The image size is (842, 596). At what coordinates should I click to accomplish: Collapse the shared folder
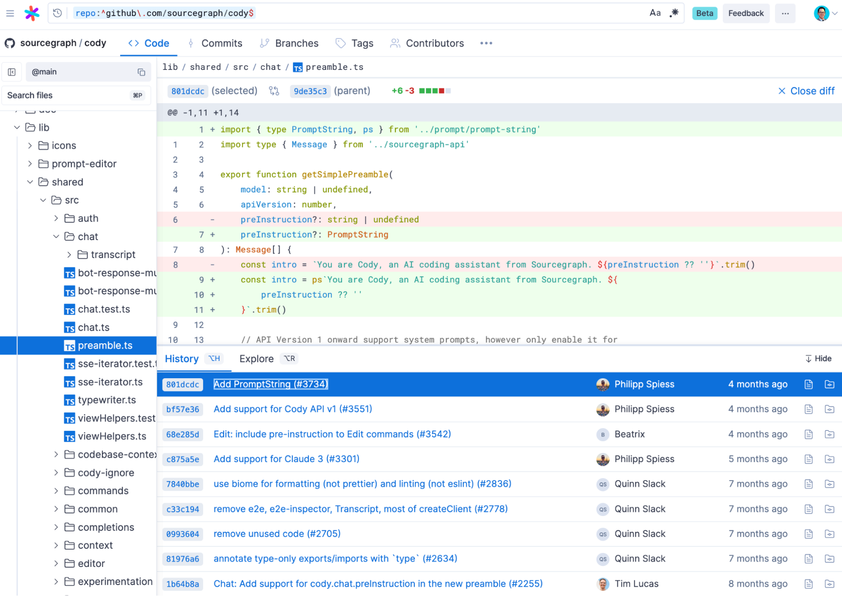click(30, 182)
